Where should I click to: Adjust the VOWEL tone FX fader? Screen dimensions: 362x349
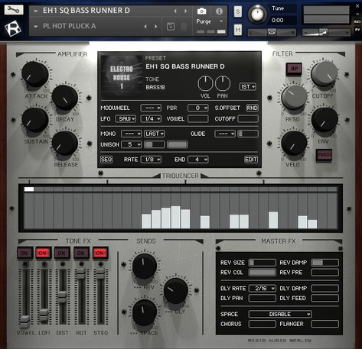[25, 321]
